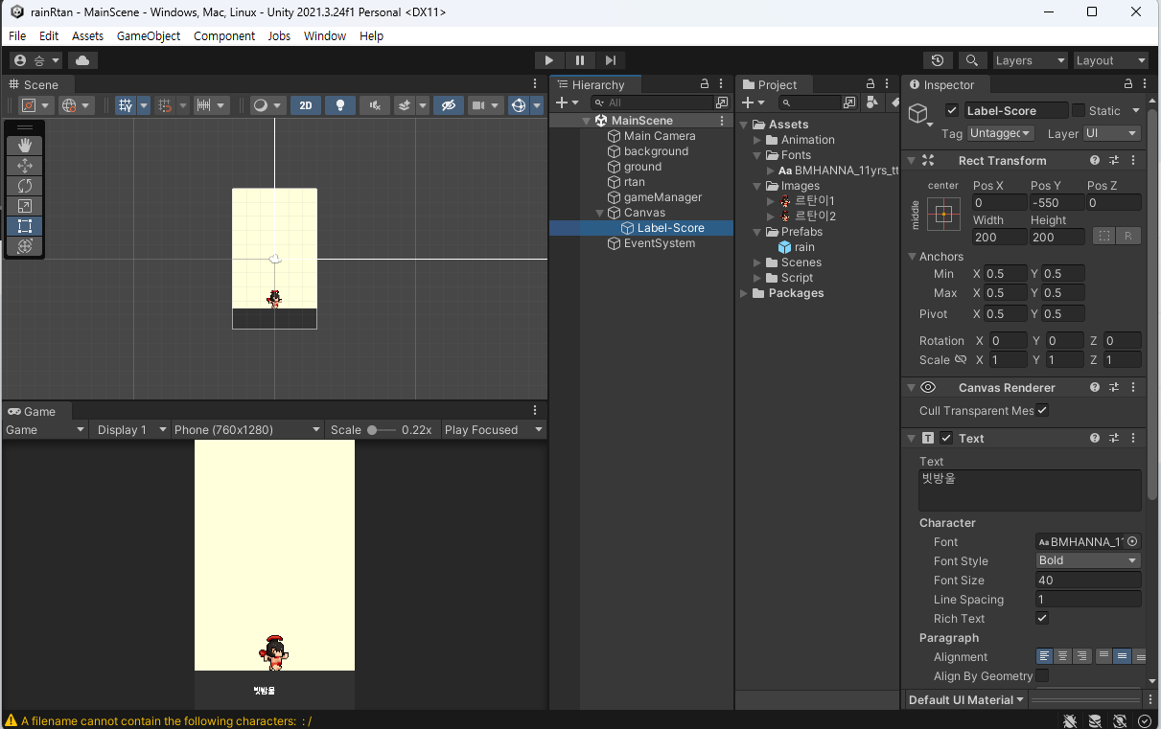Open cloud services icon in toolbar
Viewport: 1161px width, 729px height.
click(82, 60)
